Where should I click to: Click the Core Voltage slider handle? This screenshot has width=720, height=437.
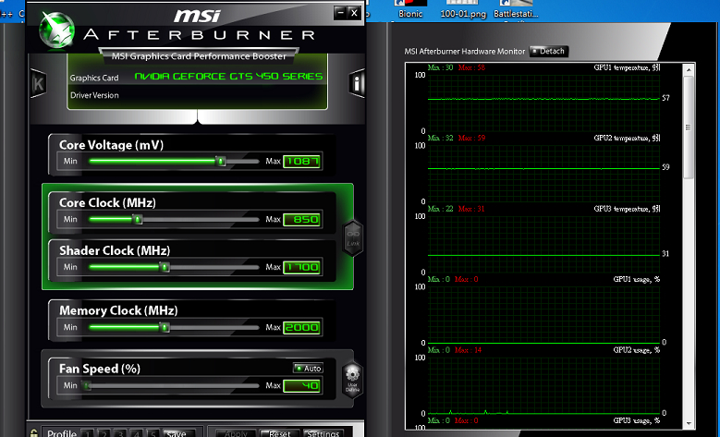[221, 161]
